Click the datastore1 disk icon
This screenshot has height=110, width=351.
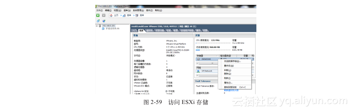[198, 59]
